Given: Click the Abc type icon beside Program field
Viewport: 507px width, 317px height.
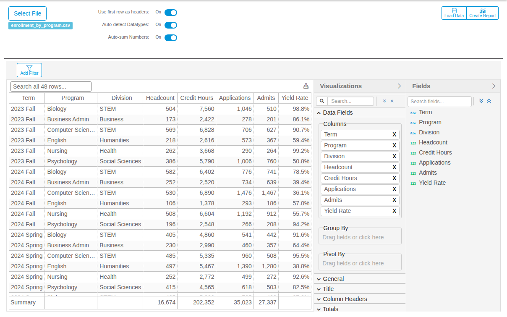Looking at the screenshot, I should [413, 123].
